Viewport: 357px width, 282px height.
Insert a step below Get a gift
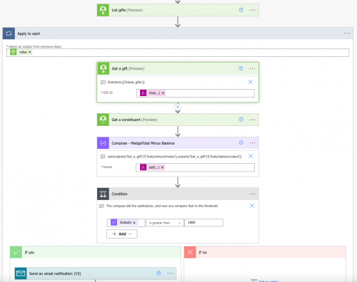[178, 107]
